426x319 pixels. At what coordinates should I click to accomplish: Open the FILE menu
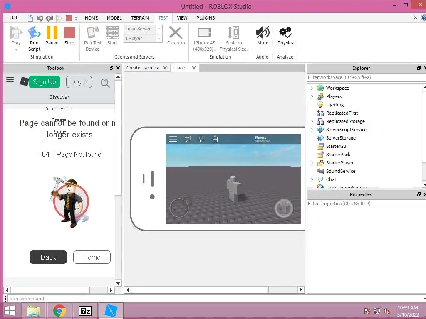pos(14,17)
